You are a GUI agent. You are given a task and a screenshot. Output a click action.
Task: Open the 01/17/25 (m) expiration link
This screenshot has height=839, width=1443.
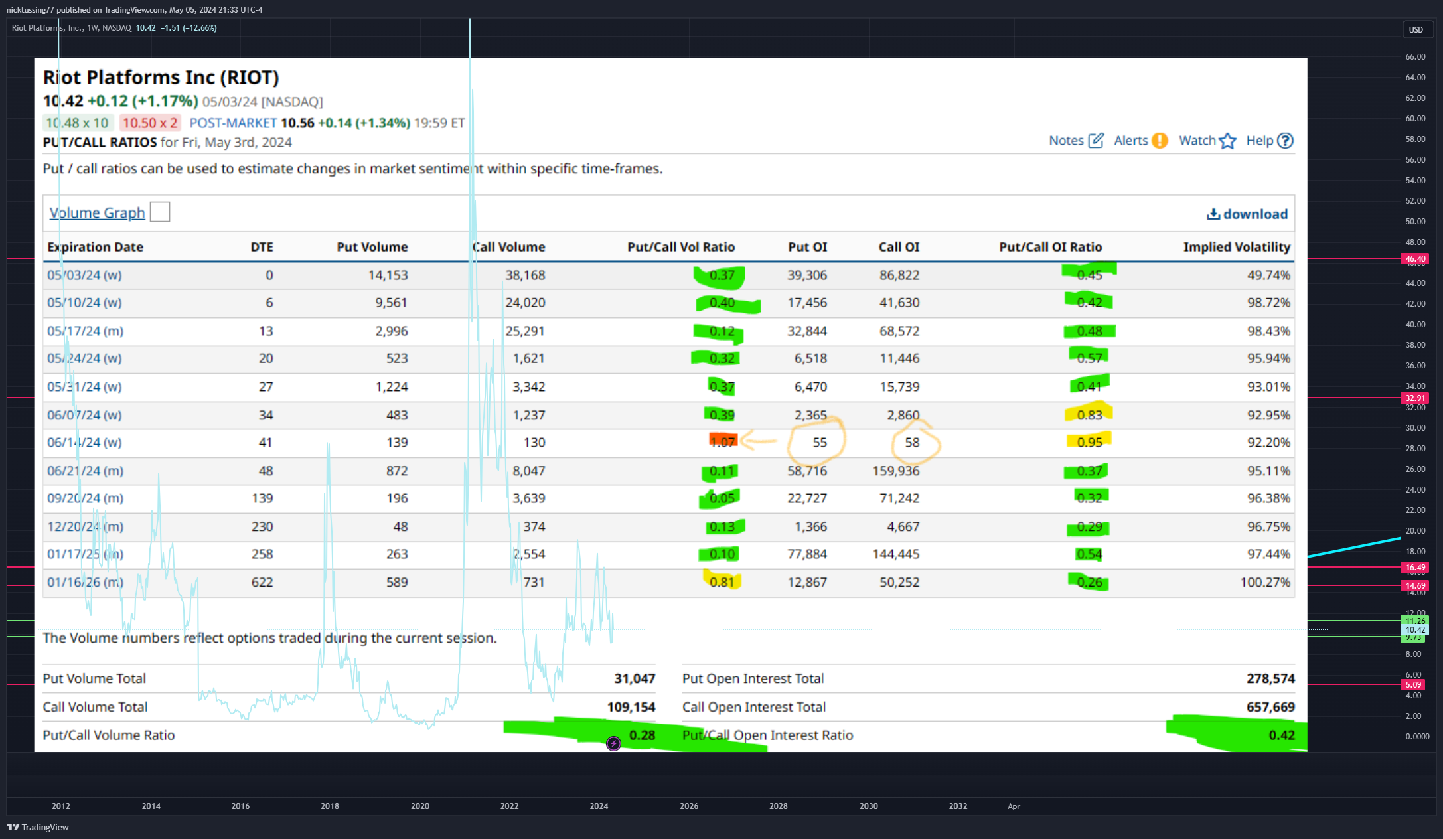(85, 554)
